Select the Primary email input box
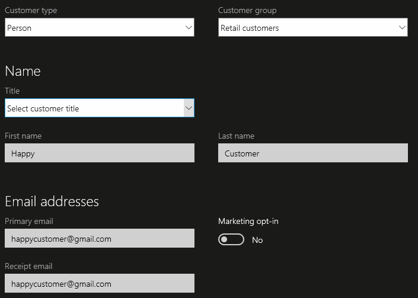 tap(99, 239)
